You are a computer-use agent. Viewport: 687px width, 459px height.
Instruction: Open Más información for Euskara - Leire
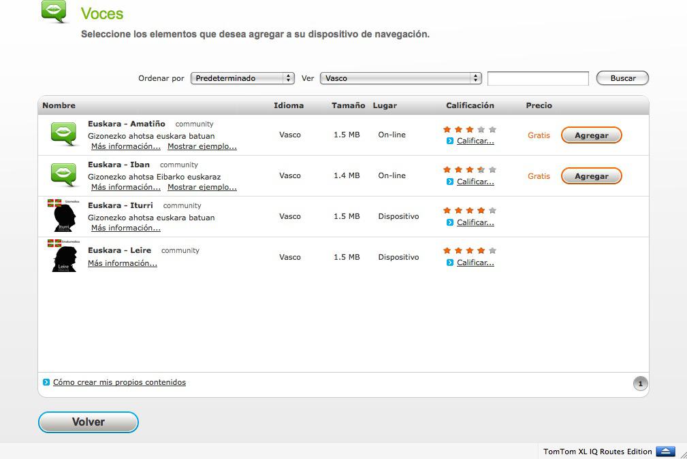pos(123,263)
